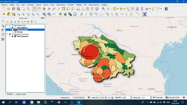Open the field calculator
Viewport: 187px width, 105px height.
pyautogui.click(x=137, y=9)
